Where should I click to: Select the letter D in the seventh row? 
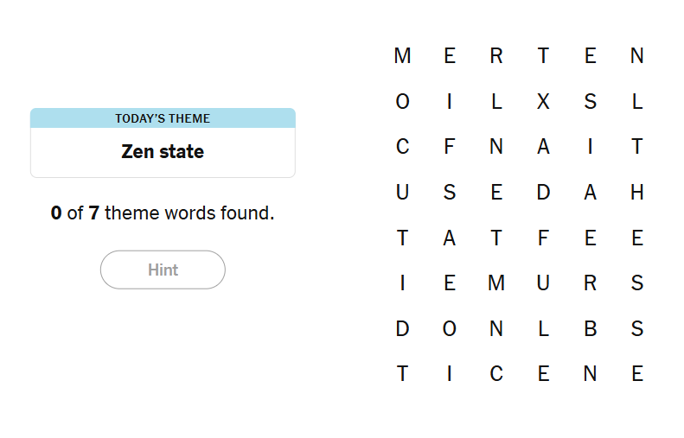(x=402, y=329)
